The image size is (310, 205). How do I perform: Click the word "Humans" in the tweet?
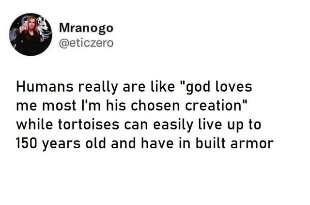point(43,88)
